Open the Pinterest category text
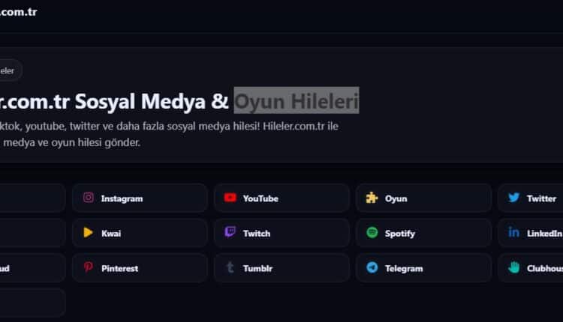This screenshot has width=563, height=322. (119, 268)
